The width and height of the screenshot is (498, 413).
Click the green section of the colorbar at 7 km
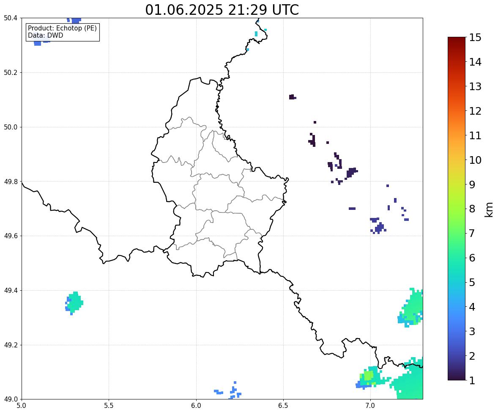click(457, 233)
